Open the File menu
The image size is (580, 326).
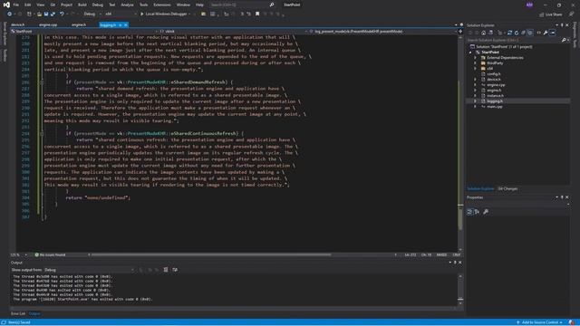point(16,5)
